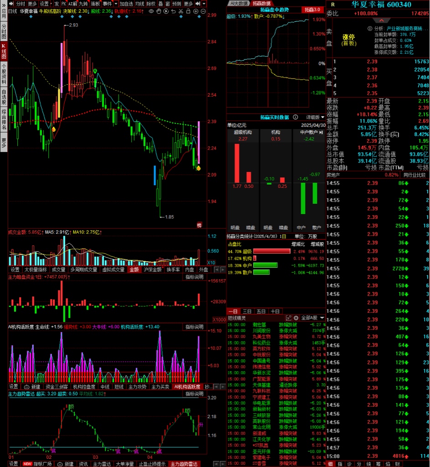Screen dimensions: 430x467
Task: Select the 太极量指标 tab
Action: click(36, 270)
